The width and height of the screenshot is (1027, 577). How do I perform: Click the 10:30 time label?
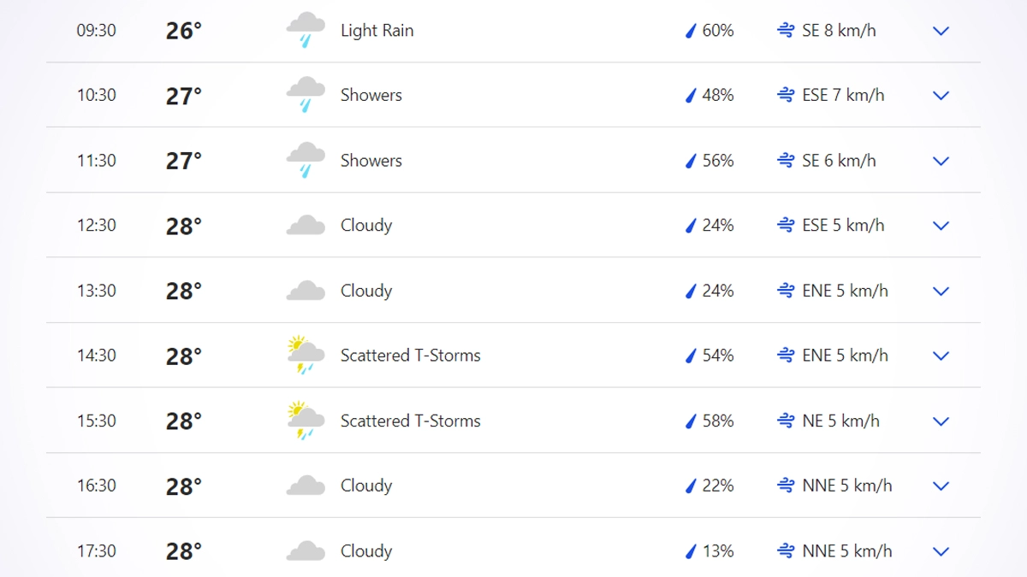tap(97, 95)
